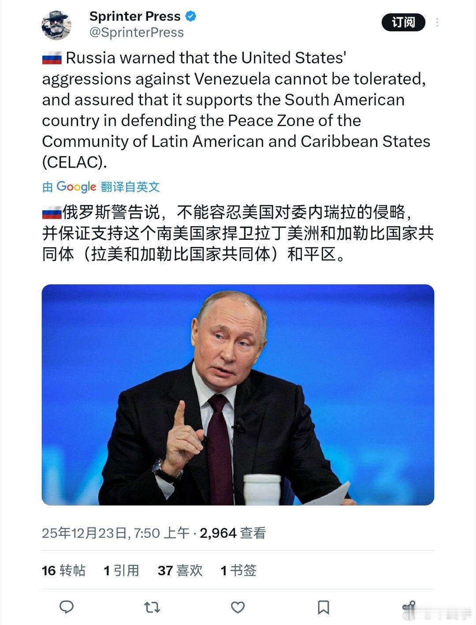Open the @SprinterPress profile handle
This screenshot has width=476, height=625.
pos(137,32)
